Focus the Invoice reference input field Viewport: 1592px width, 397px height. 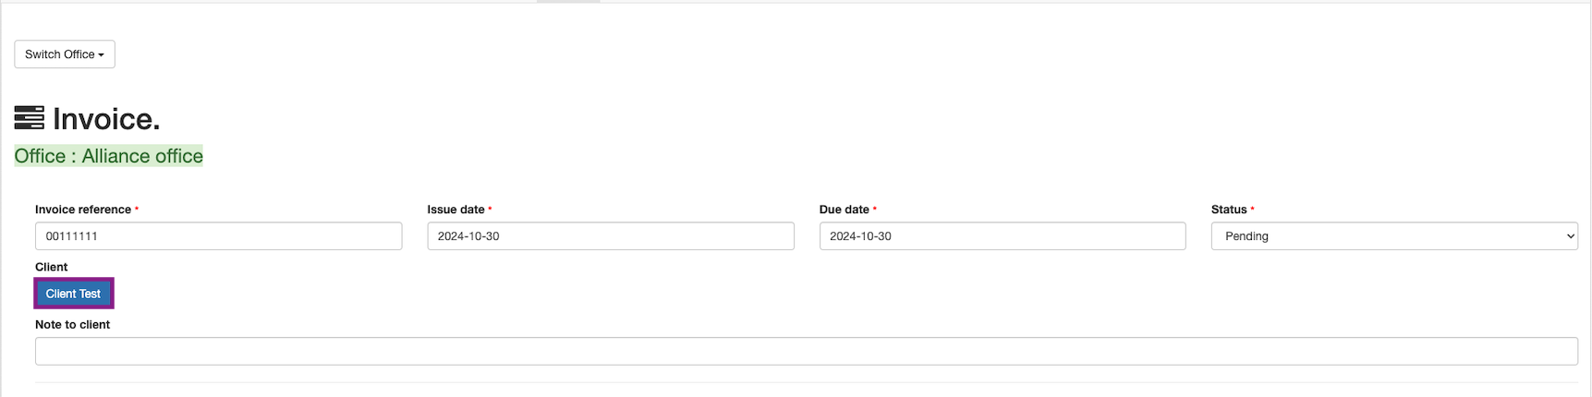(218, 236)
